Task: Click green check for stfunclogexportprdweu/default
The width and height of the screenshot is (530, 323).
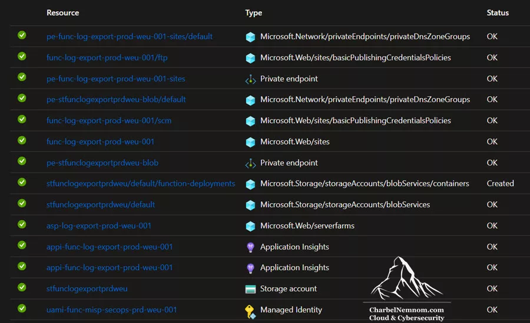Action: (x=22, y=203)
